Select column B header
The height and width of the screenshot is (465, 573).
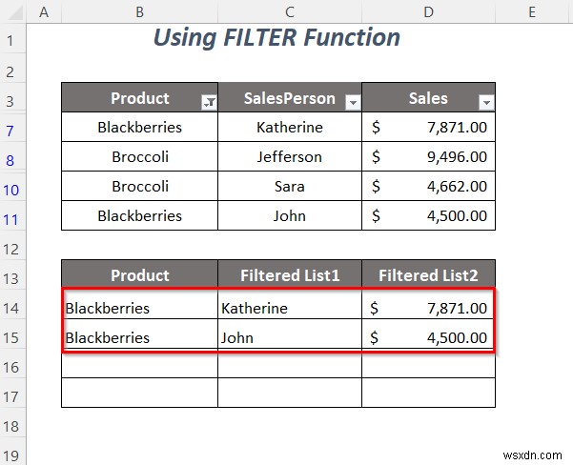coord(139,10)
